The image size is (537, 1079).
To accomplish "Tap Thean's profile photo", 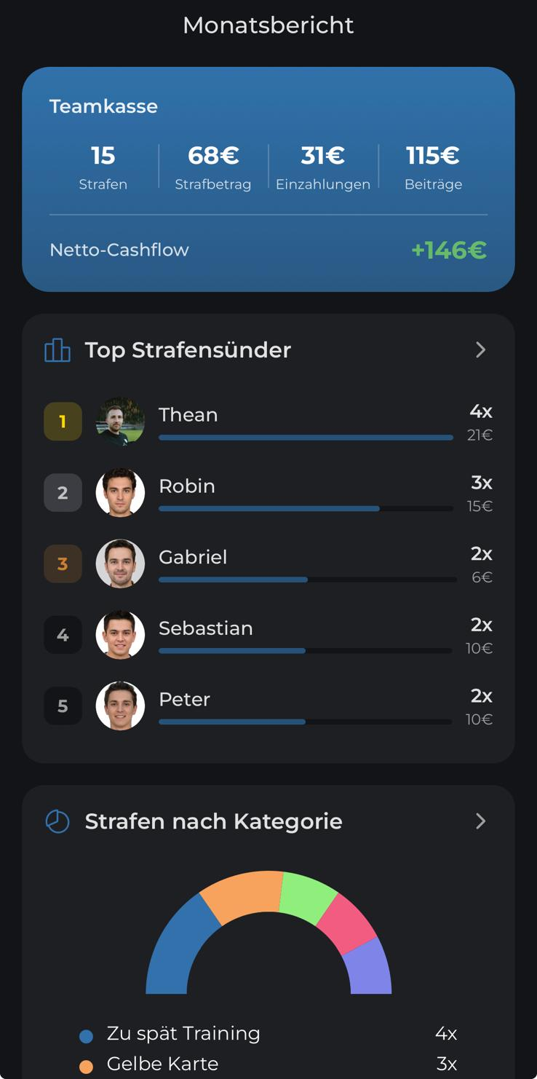I will [x=120, y=422].
